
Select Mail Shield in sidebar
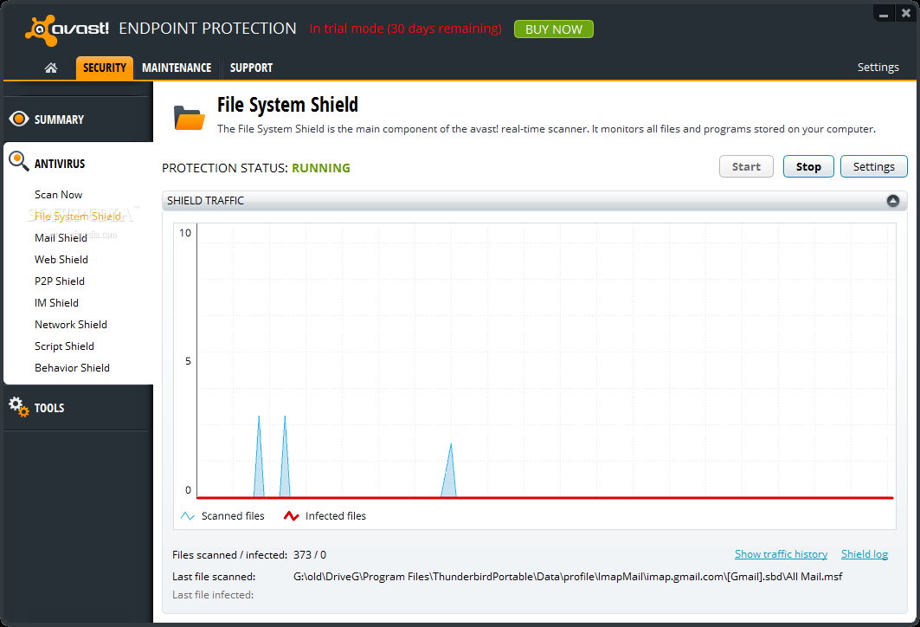61,238
